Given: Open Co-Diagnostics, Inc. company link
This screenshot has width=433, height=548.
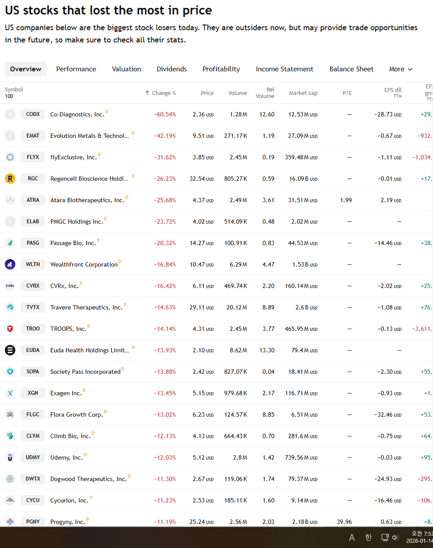Looking at the screenshot, I should [x=77, y=114].
